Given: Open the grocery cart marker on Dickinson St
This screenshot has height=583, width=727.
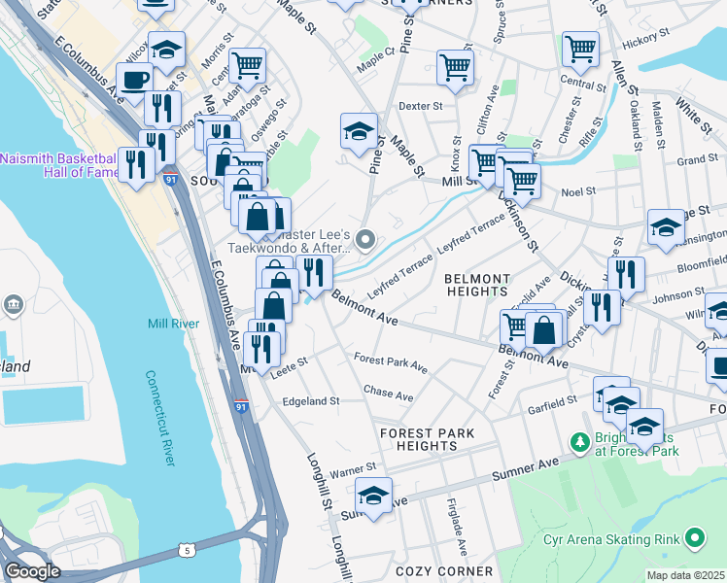Looking at the screenshot, I should click(x=522, y=183).
